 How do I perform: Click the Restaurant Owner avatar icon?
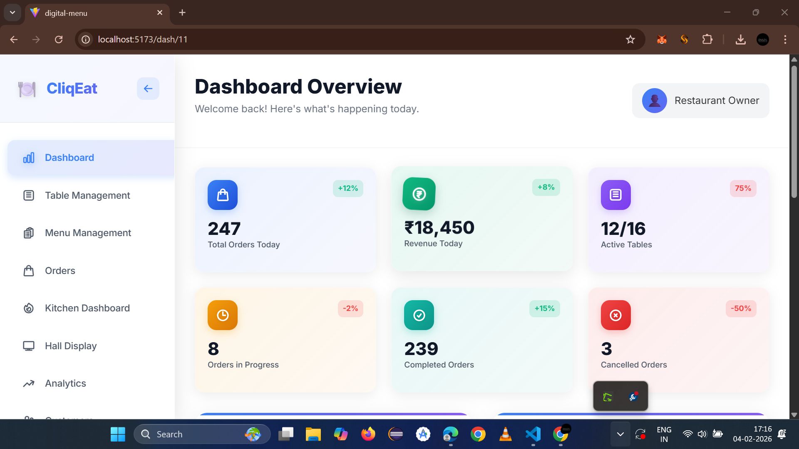coord(655,101)
